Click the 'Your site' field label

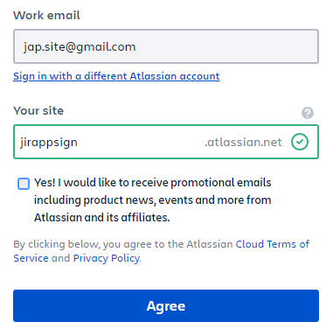coord(38,111)
